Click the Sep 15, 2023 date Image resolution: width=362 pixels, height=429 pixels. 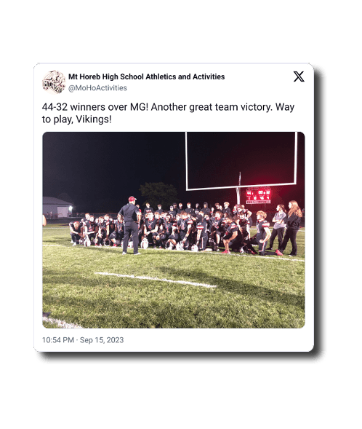tap(102, 340)
